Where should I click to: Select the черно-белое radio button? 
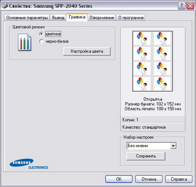41,41
